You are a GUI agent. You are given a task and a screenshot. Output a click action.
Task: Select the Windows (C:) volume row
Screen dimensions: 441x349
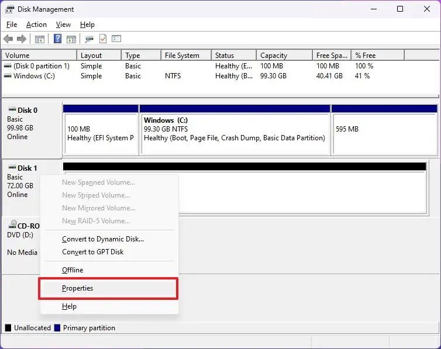[35, 76]
